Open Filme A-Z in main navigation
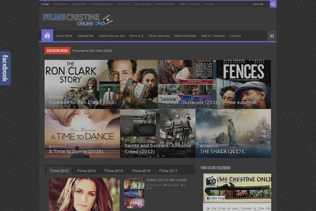316x211 pixels. 136,36
